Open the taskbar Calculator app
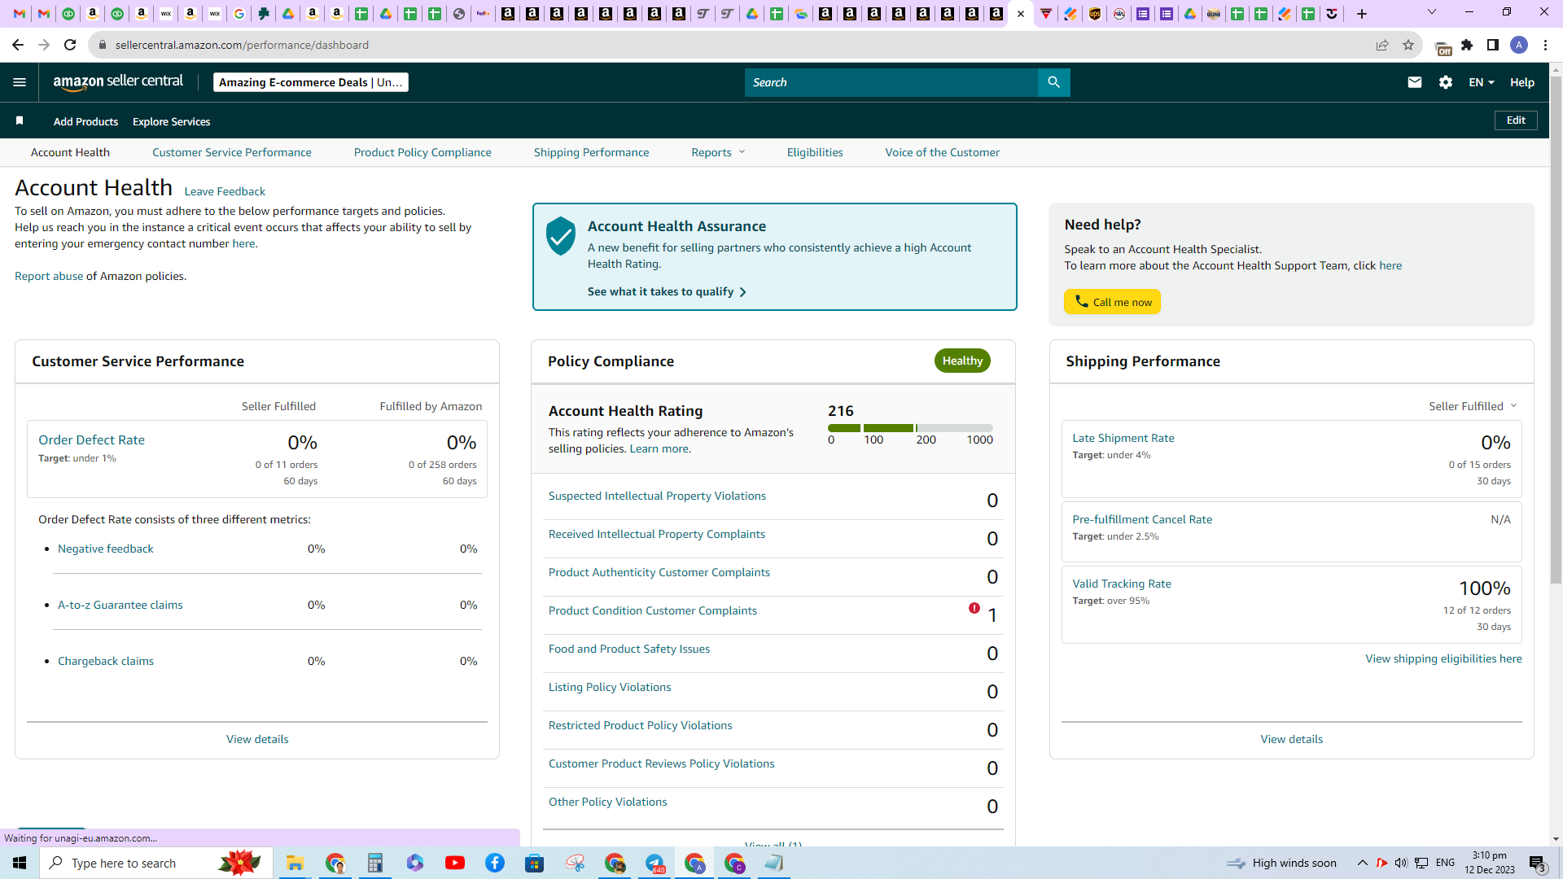The height and width of the screenshot is (879, 1563). pos(375,863)
